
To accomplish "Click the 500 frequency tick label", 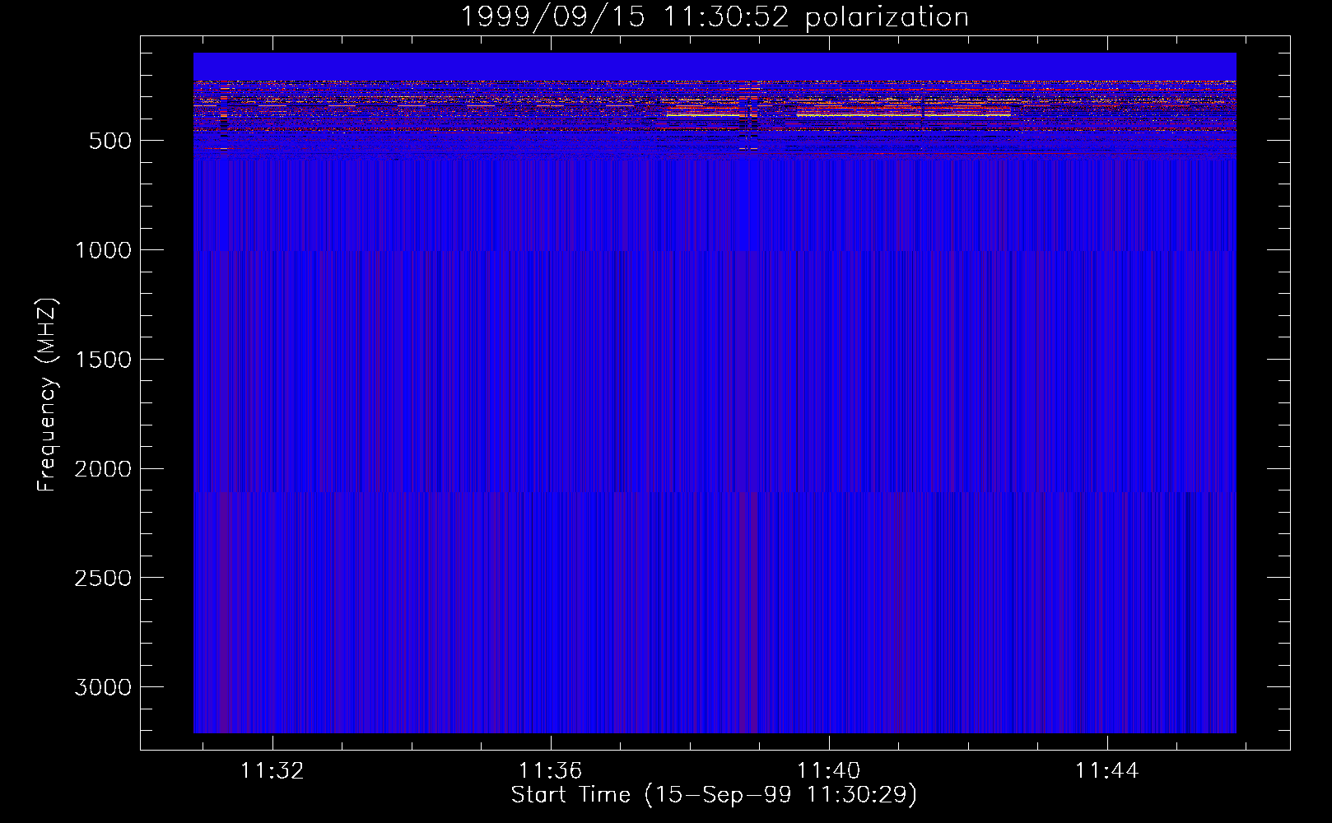I will (110, 141).
